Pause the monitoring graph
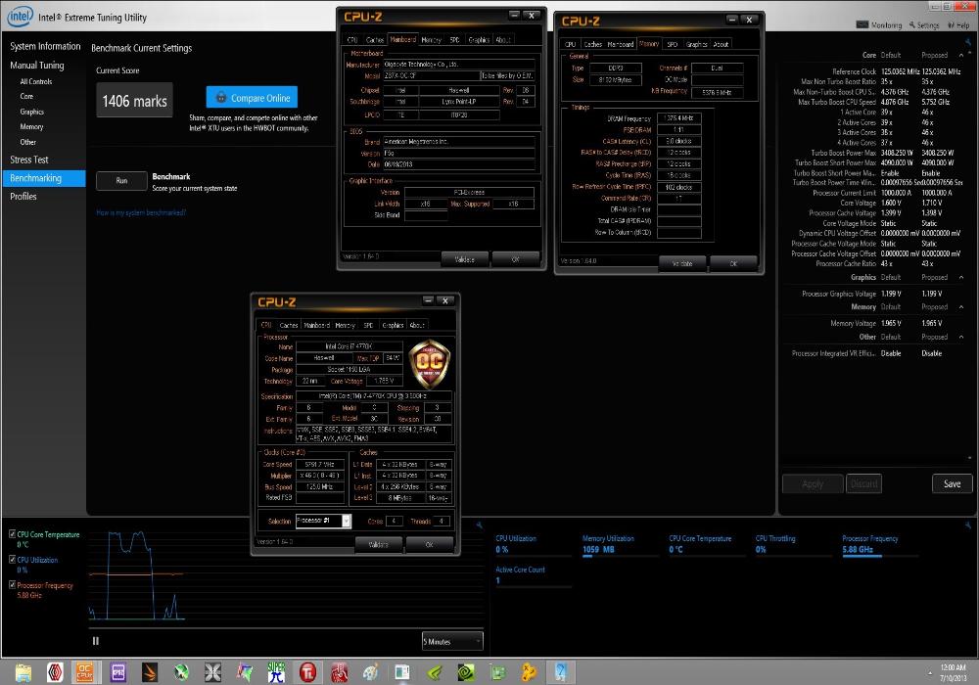Screen dimensions: 979x685 [96, 641]
